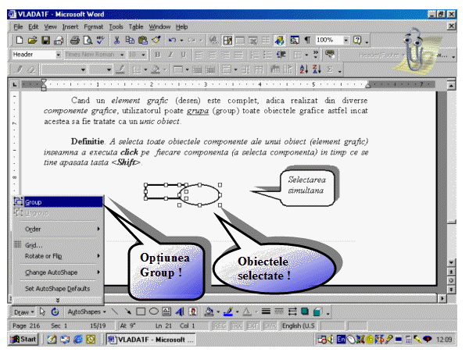Image resolution: width=469 pixels, height=356 pixels.
Task: Click the Windows Start button
Action: coord(24,340)
